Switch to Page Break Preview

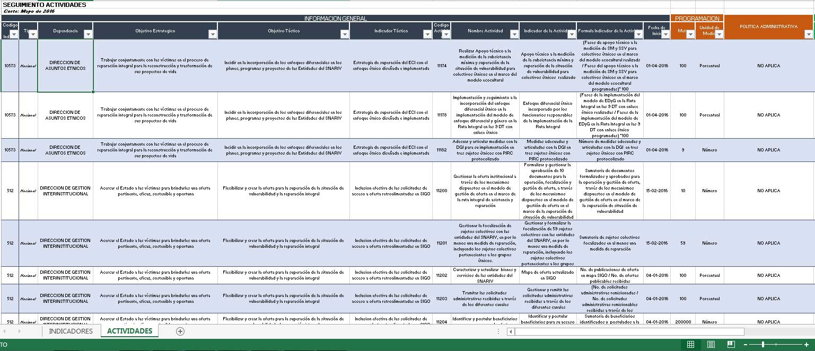[731, 345]
